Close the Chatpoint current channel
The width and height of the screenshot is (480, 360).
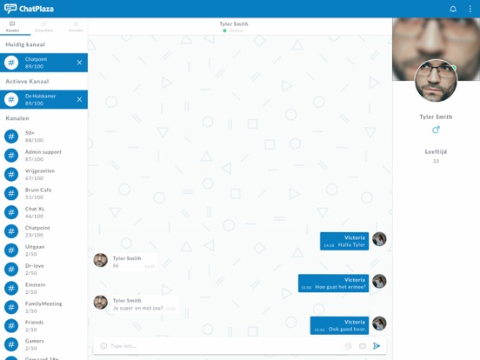tap(79, 63)
